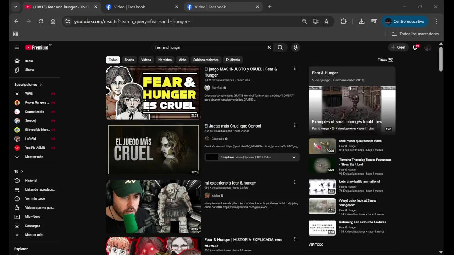Select the No vistos filter chip
The image size is (454, 255).
tap(165, 60)
